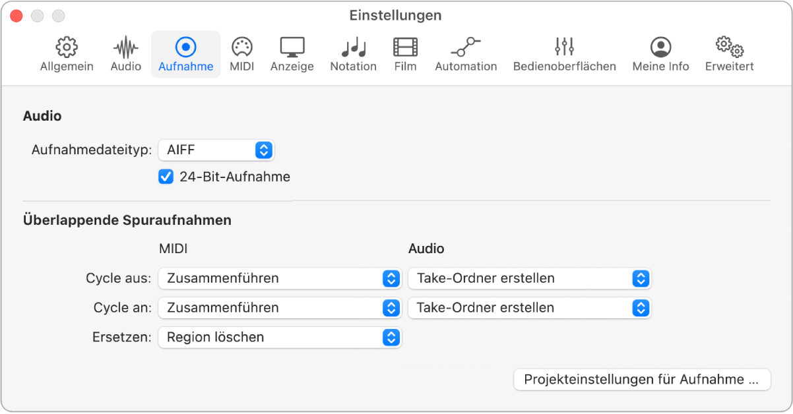Screen dimensions: 793x414
Task: Click Projekteinstellungen für Aufnahme button
Action: [641, 380]
